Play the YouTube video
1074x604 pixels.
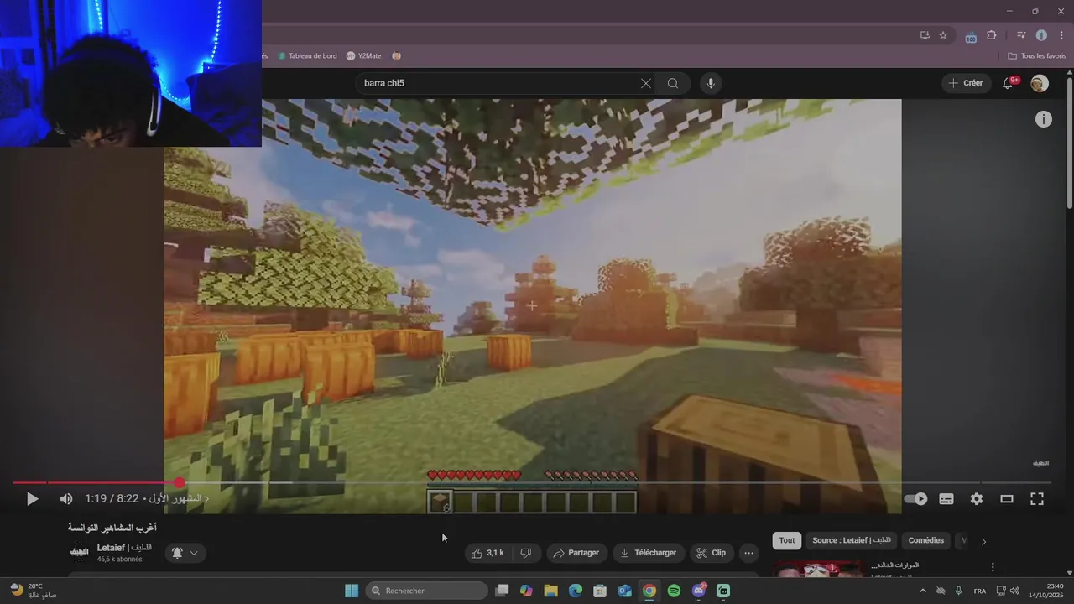pyautogui.click(x=32, y=499)
